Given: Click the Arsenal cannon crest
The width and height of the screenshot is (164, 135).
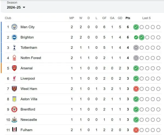Looking at the screenshot, I should click(x=14, y=68).
